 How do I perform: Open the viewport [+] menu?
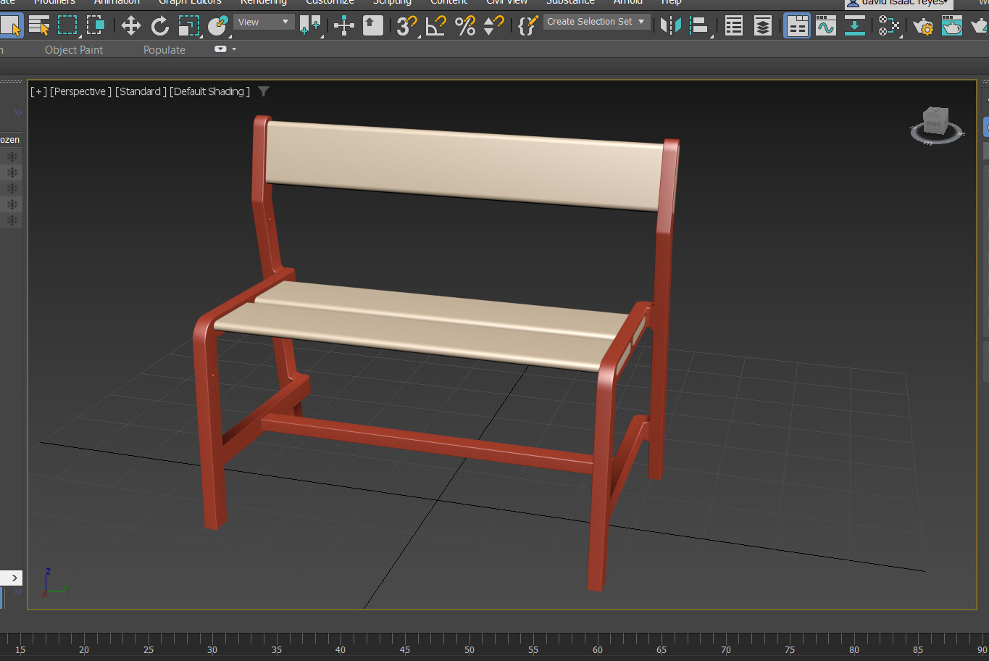pos(38,91)
